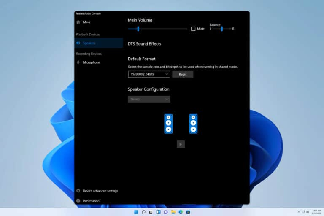Click the Main Volume slider handle
The image size is (324, 216).
[x=138, y=29]
